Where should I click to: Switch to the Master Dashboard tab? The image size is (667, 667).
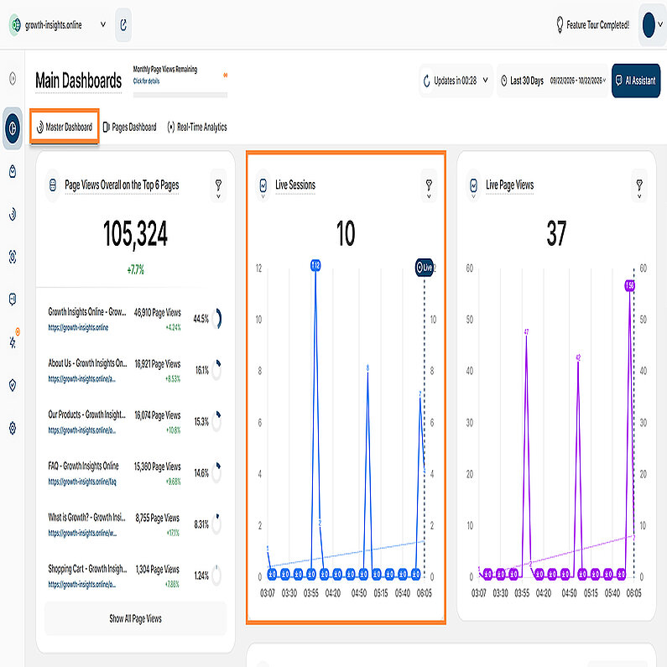[65, 127]
